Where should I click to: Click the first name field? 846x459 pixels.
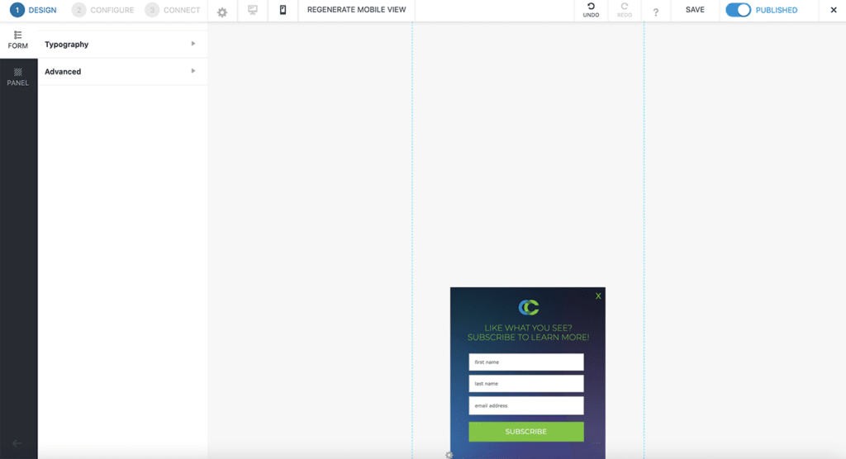tap(526, 362)
